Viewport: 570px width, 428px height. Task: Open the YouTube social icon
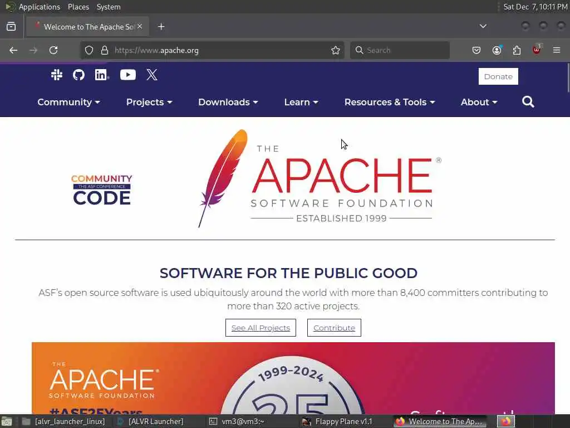pos(128,75)
